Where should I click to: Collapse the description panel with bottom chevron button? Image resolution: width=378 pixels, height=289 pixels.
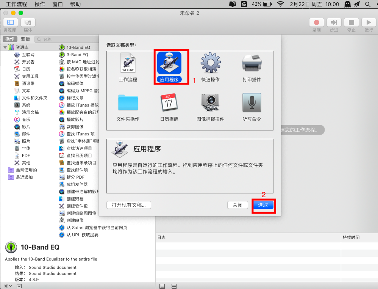pyautogui.click(x=19, y=286)
